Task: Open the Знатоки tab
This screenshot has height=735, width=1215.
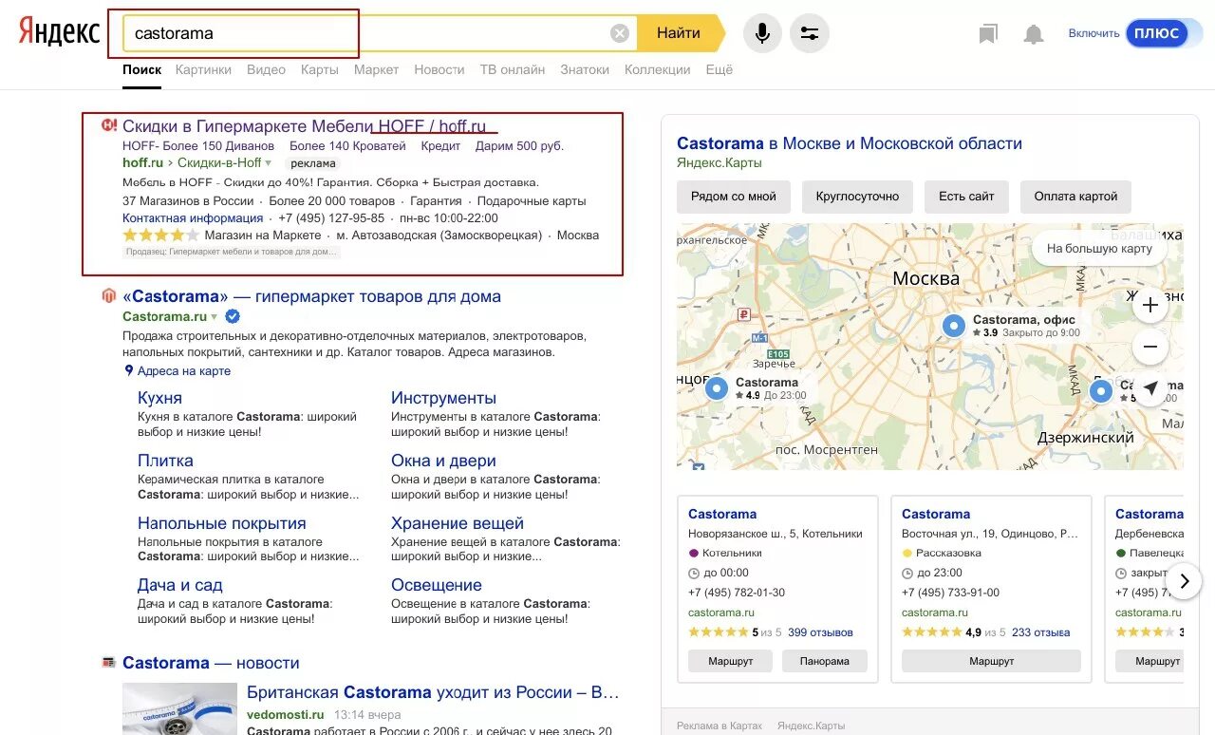Action: (x=585, y=69)
